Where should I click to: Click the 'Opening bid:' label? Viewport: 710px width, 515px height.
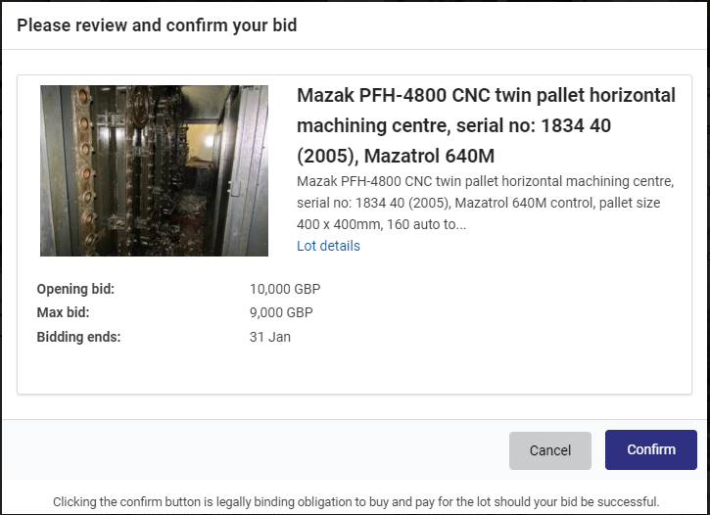point(75,289)
